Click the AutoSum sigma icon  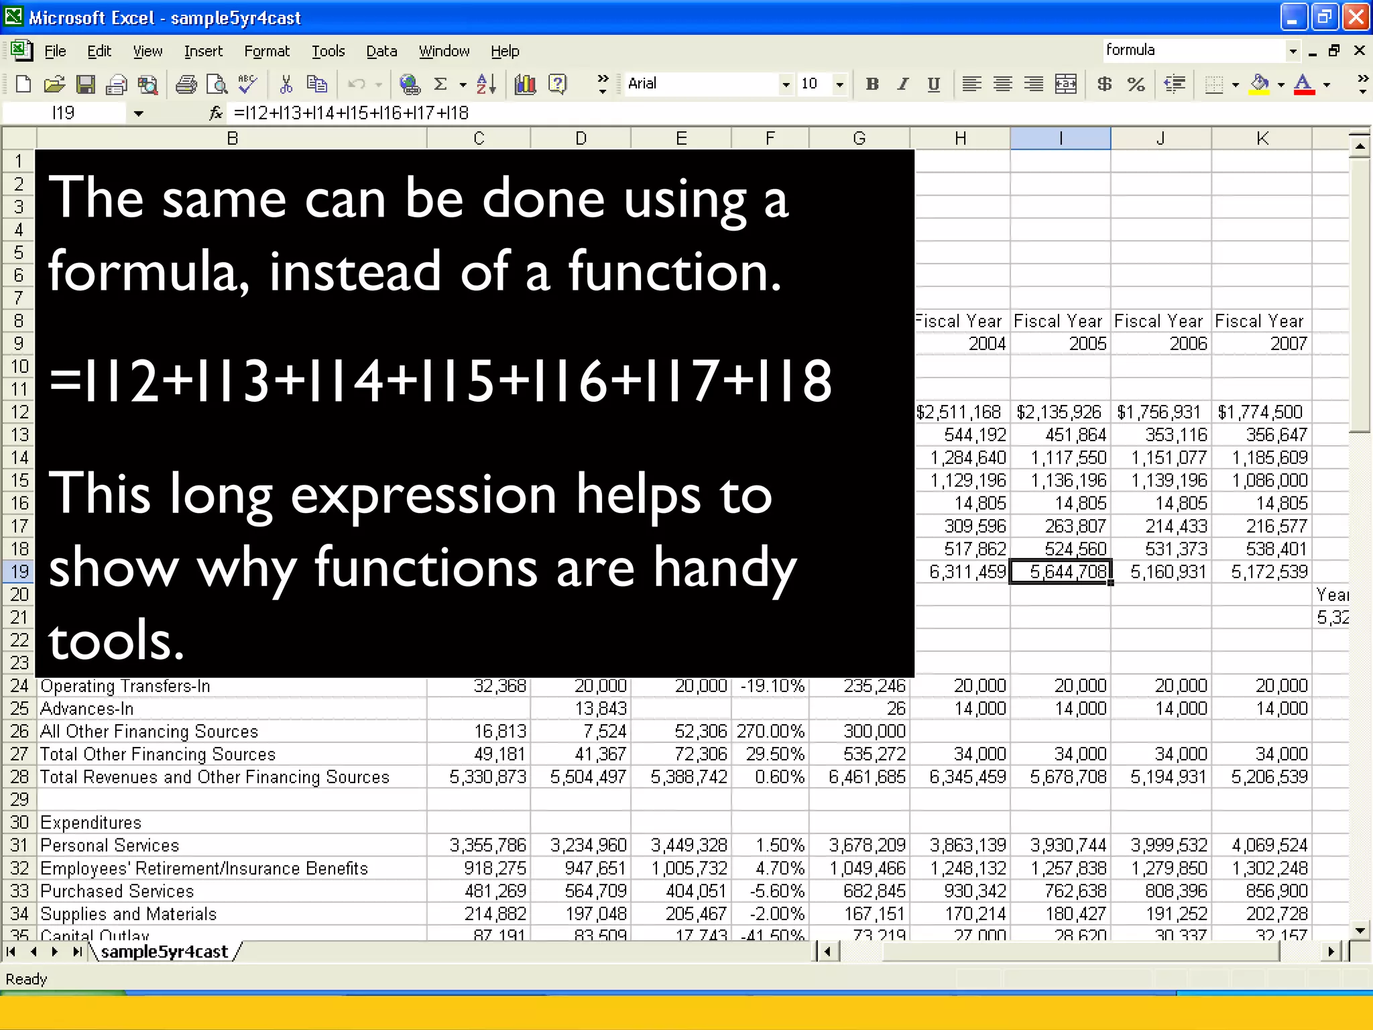440,84
